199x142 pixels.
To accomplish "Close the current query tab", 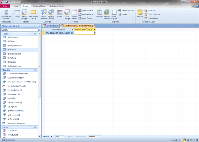I will point(197,26).
